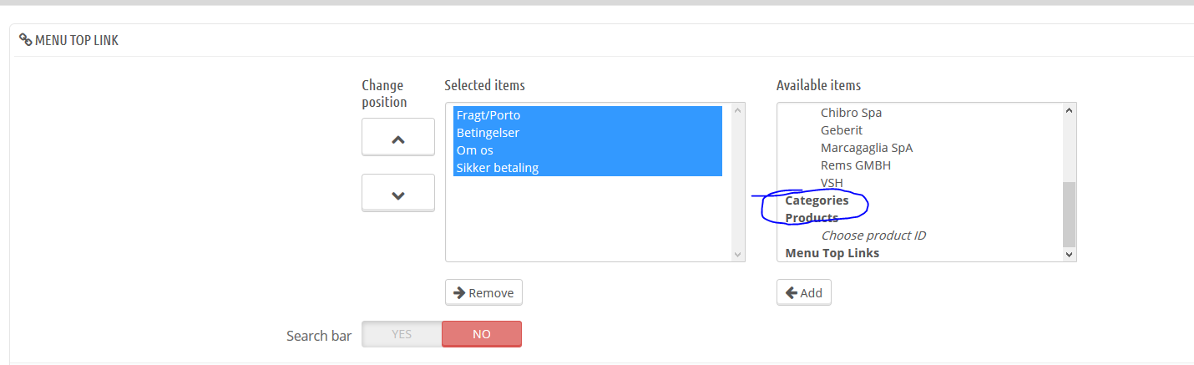Click the Add button

coord(803,292)
